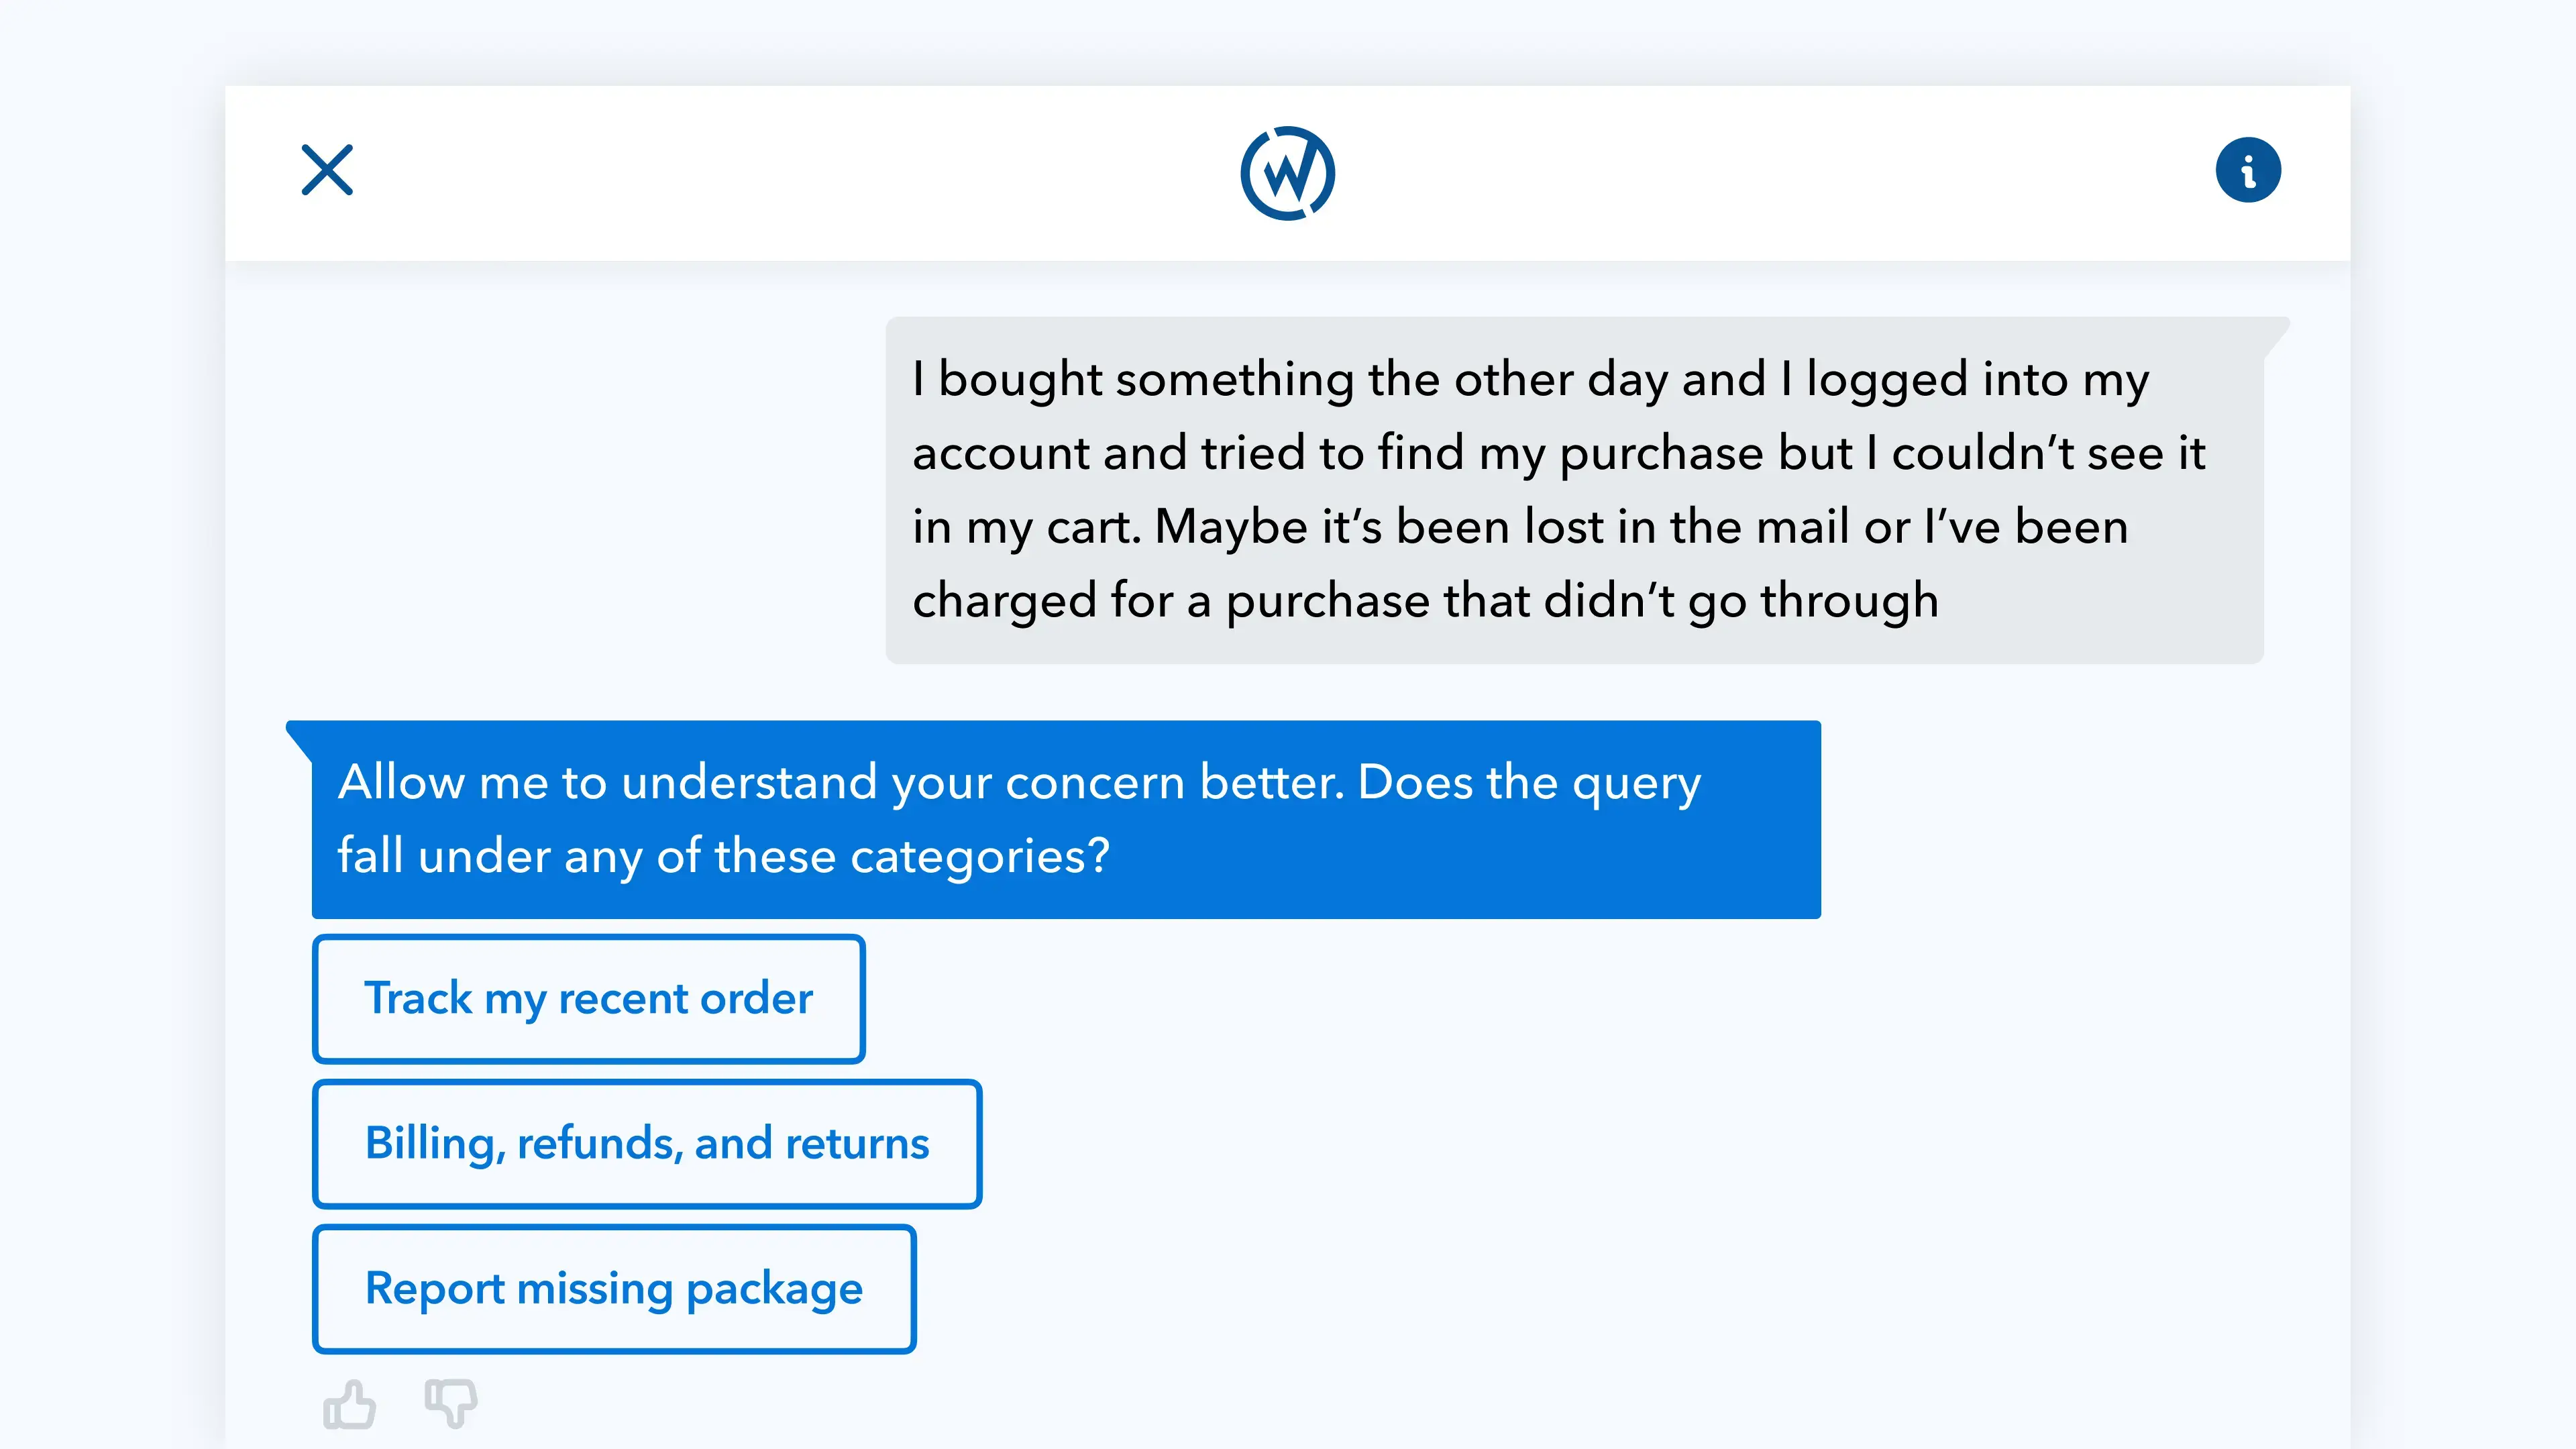2576x1449 pixels.
Task: Dismiss the conversation using the X
Action: click(x=327, y=170)
